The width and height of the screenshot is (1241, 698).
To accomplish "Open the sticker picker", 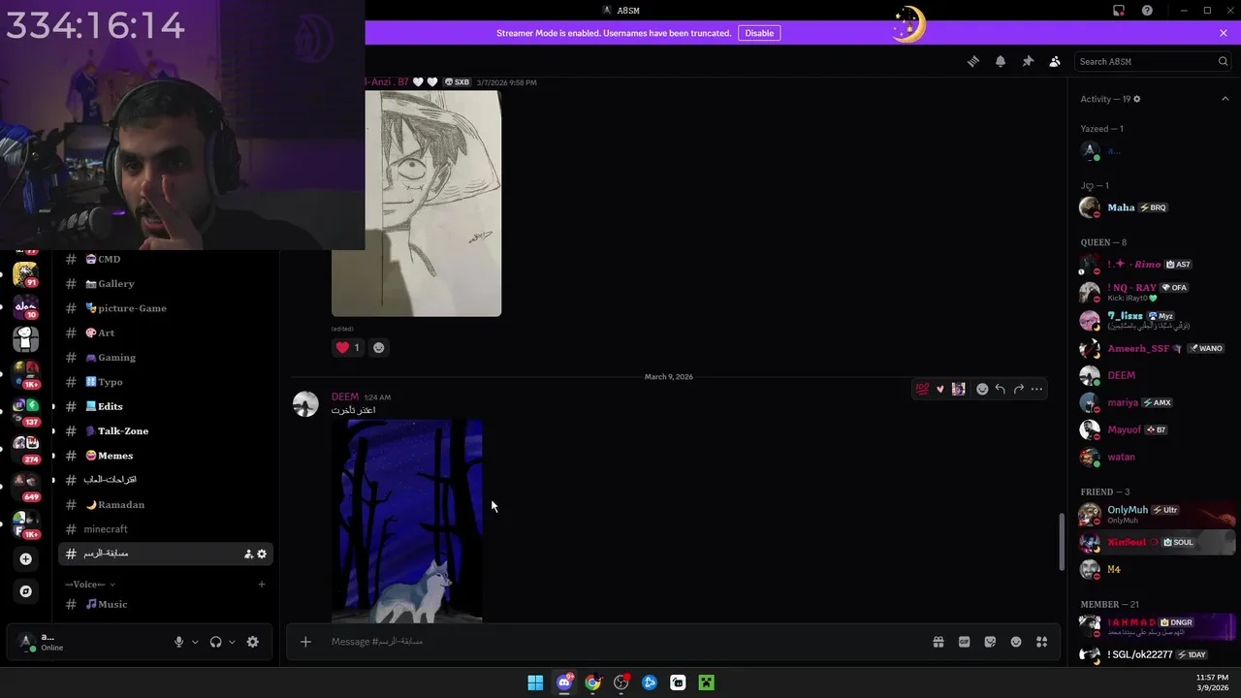I will pyautogui.click(x=990, y=642).
